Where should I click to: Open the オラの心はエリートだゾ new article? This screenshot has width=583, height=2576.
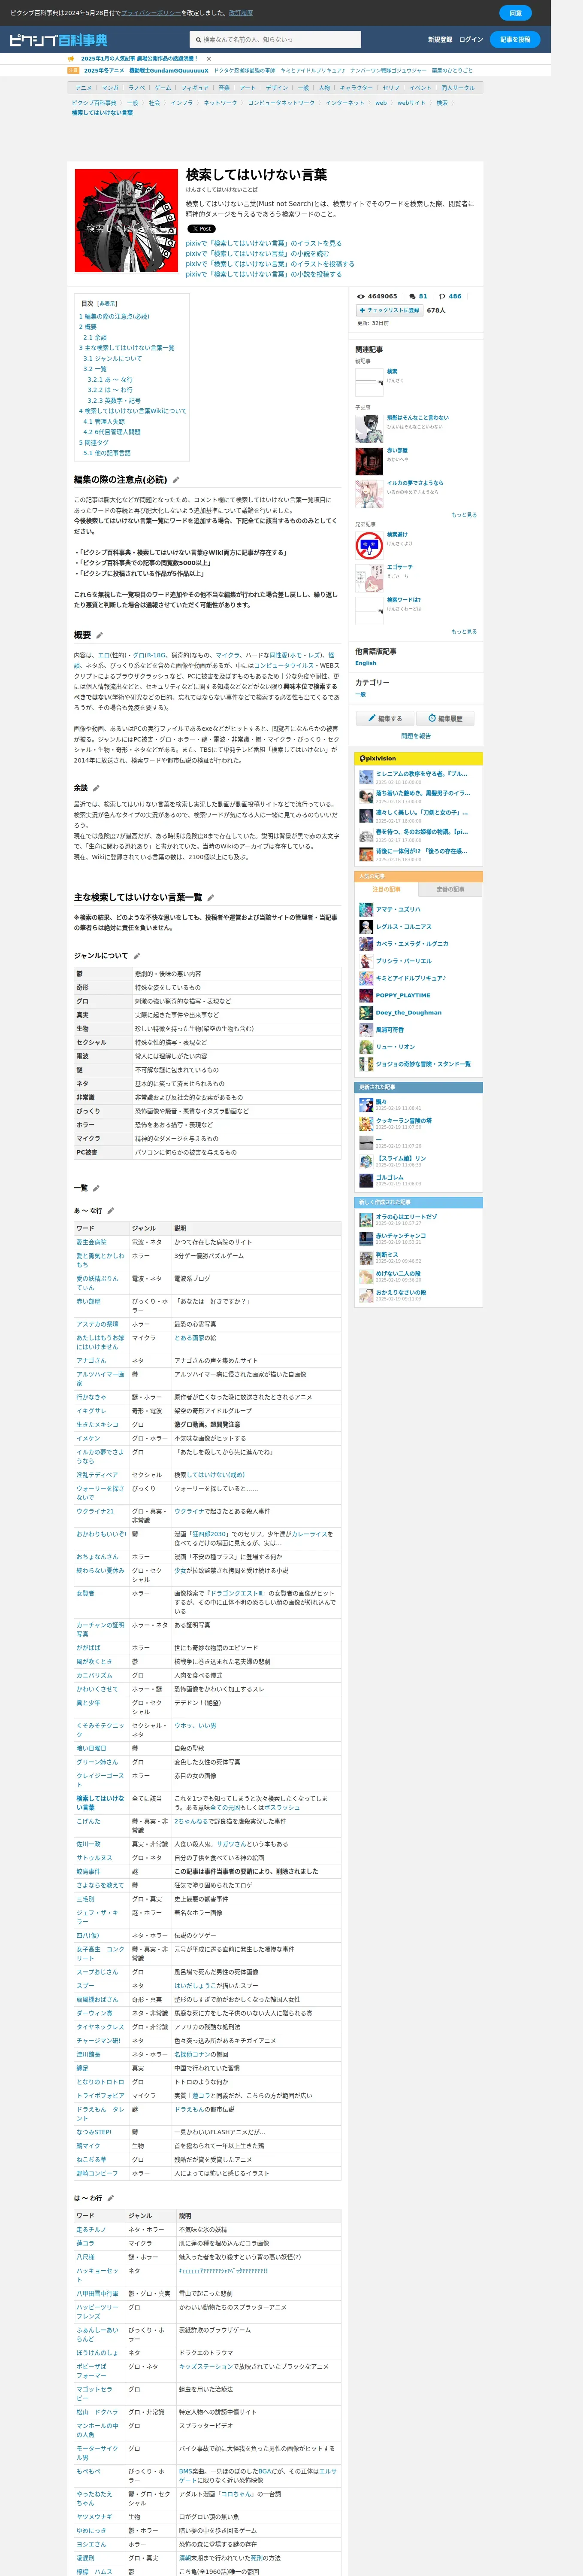pyautogui.click(x=406, y=1217)
